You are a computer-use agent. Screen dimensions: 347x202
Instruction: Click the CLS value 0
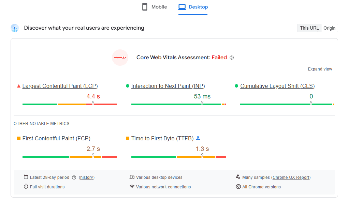click(x=311, y=96)
